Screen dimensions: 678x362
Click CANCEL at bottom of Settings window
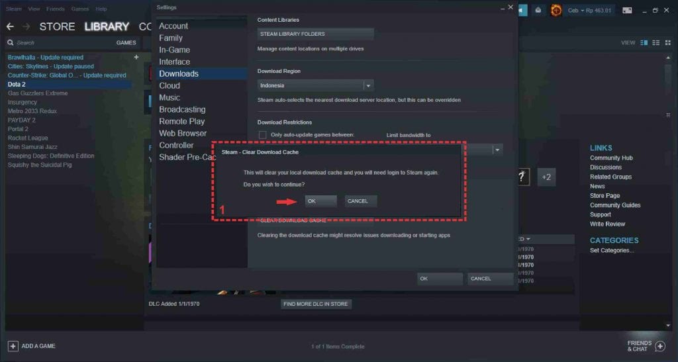click(x=490, y=279)
